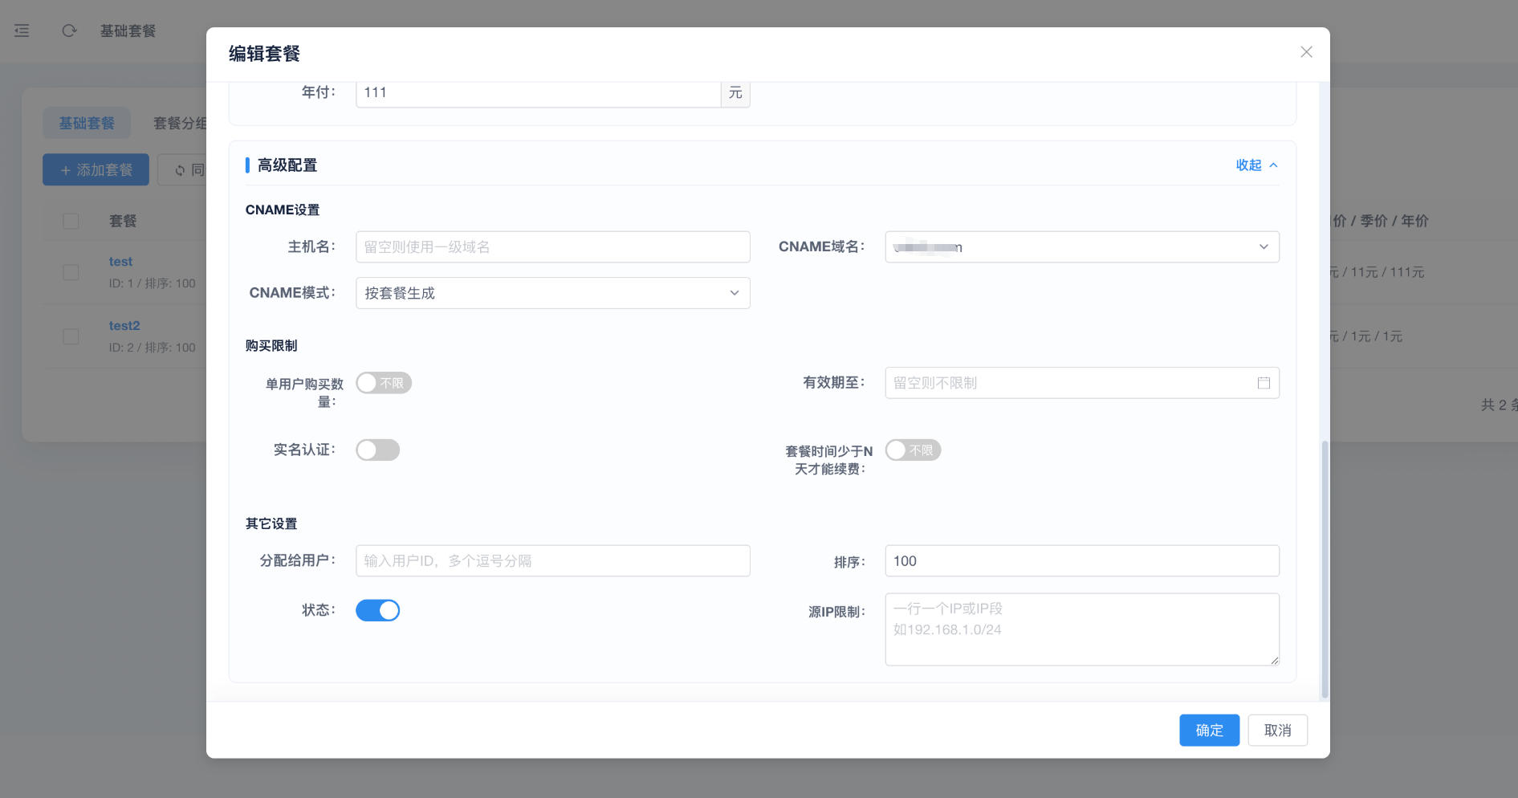This screenshot has width=1518, height=798.
Task: Enable the 实名认证 switch
Action: tap(377, 450)
